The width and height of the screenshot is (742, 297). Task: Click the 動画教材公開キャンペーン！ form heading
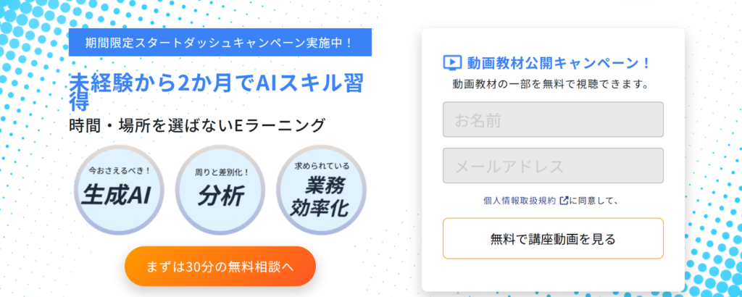coord(559,63)
